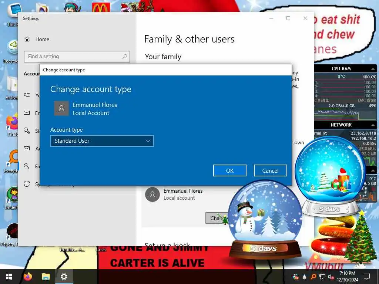
Task: Select Emmanuel Flores Local account entry in Settings
Action: (x=183, y=195)
